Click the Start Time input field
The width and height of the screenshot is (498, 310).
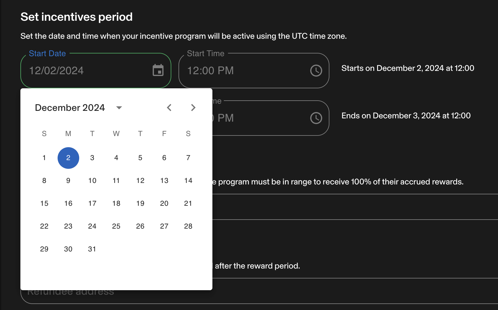click(254, 71)
